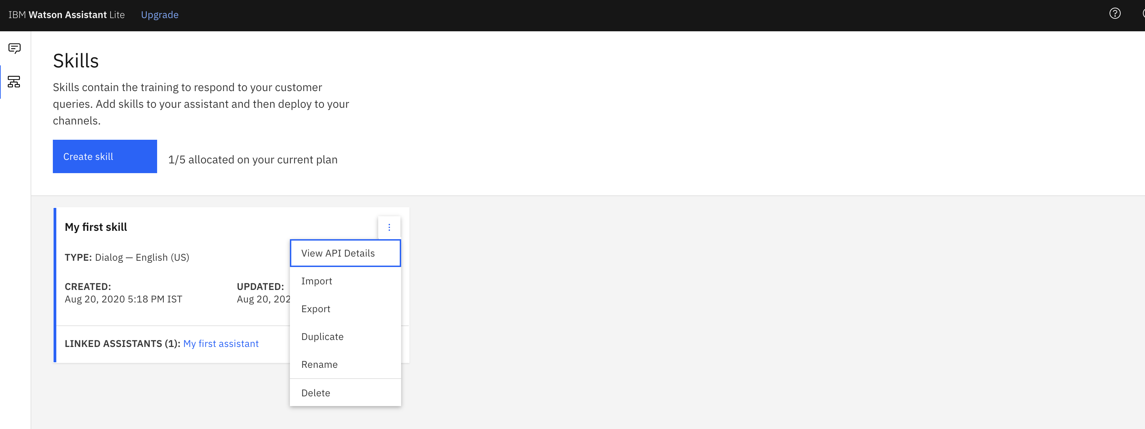
Task: Click the Create skill button
Action: click(x=105, y=156)
